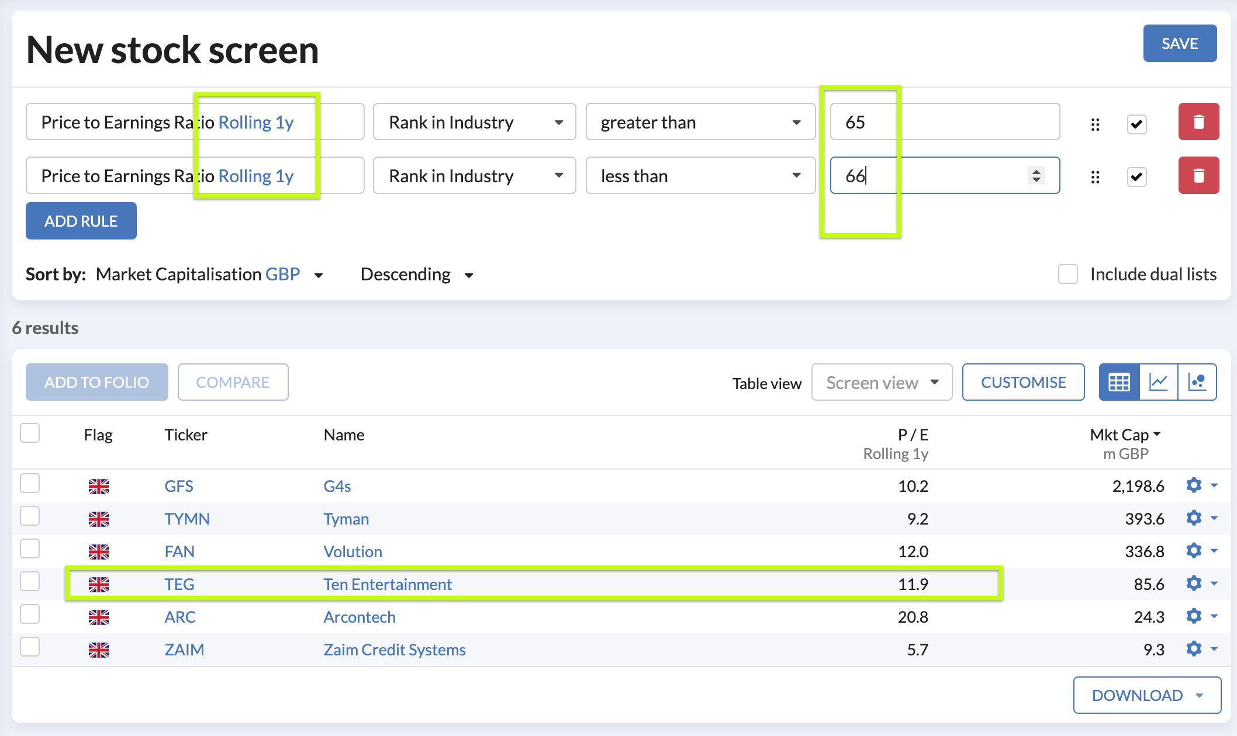Open the ARC ticker link
Viewport: 1237px width, 736px height.
[x=180, y=617]
